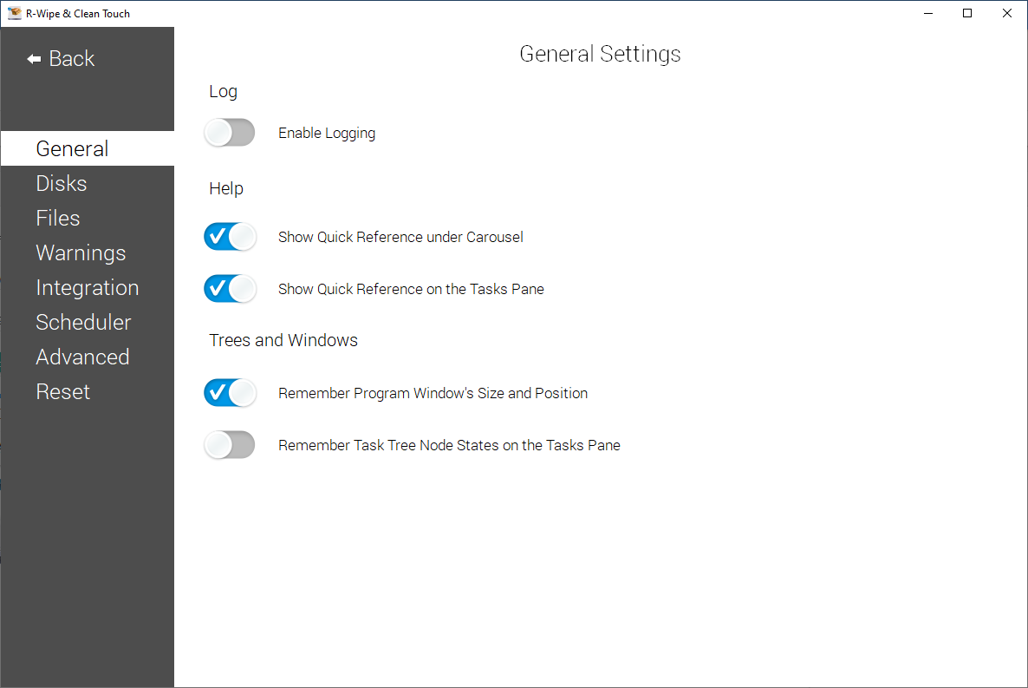Enable the Logging toggle switch
Viewport: 1028px width, 688px height.
(230, 133)
